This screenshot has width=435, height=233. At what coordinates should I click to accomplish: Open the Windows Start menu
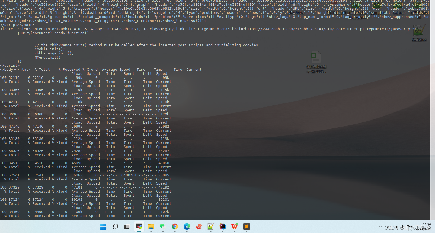(103, 226)
